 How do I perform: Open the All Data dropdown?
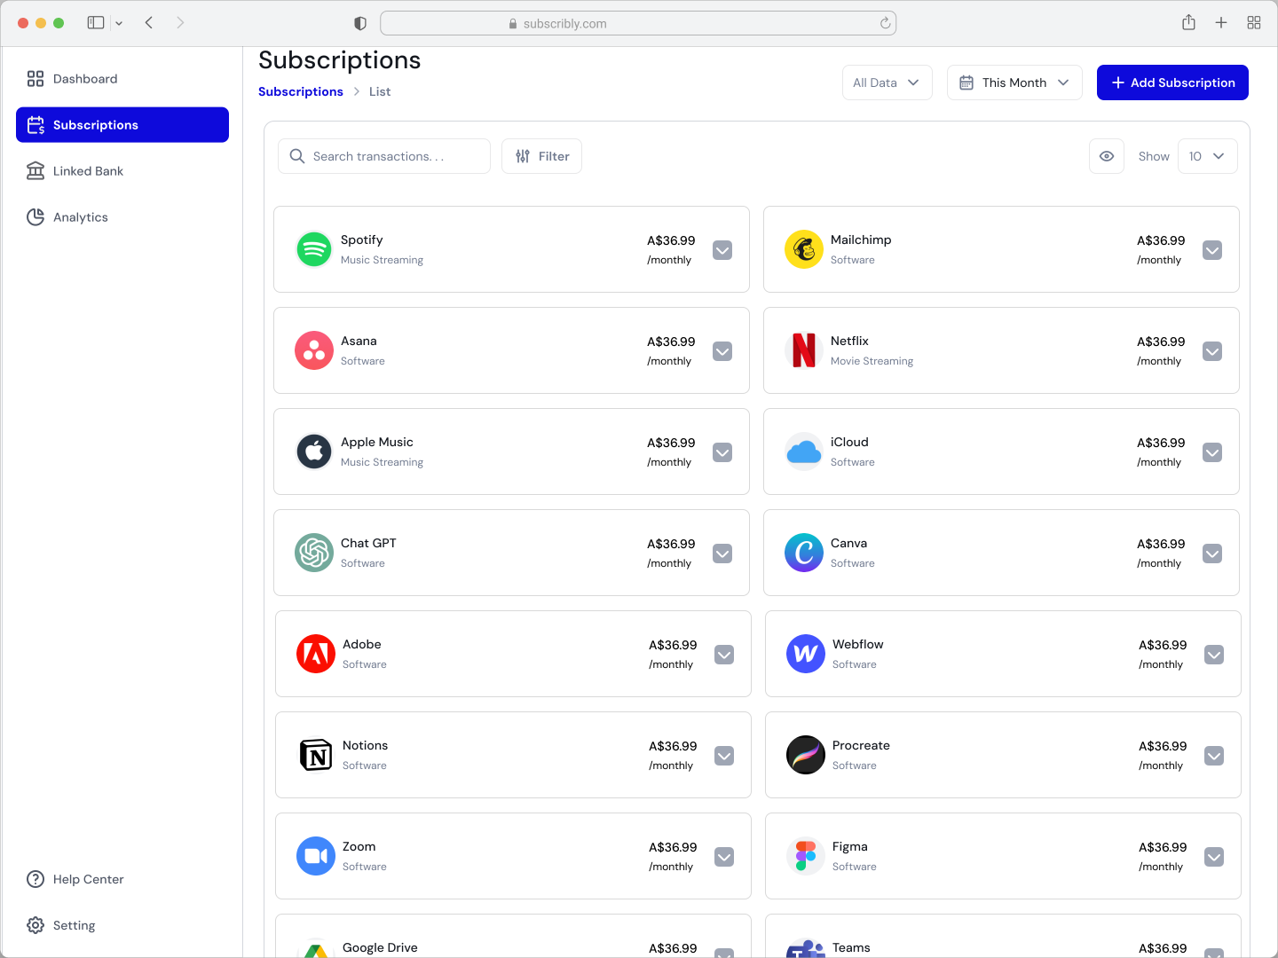(887, 82)
